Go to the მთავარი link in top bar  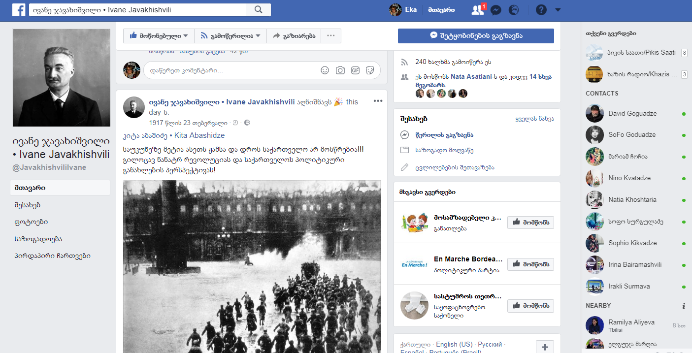pyautogui.click(x=441, y=10)
